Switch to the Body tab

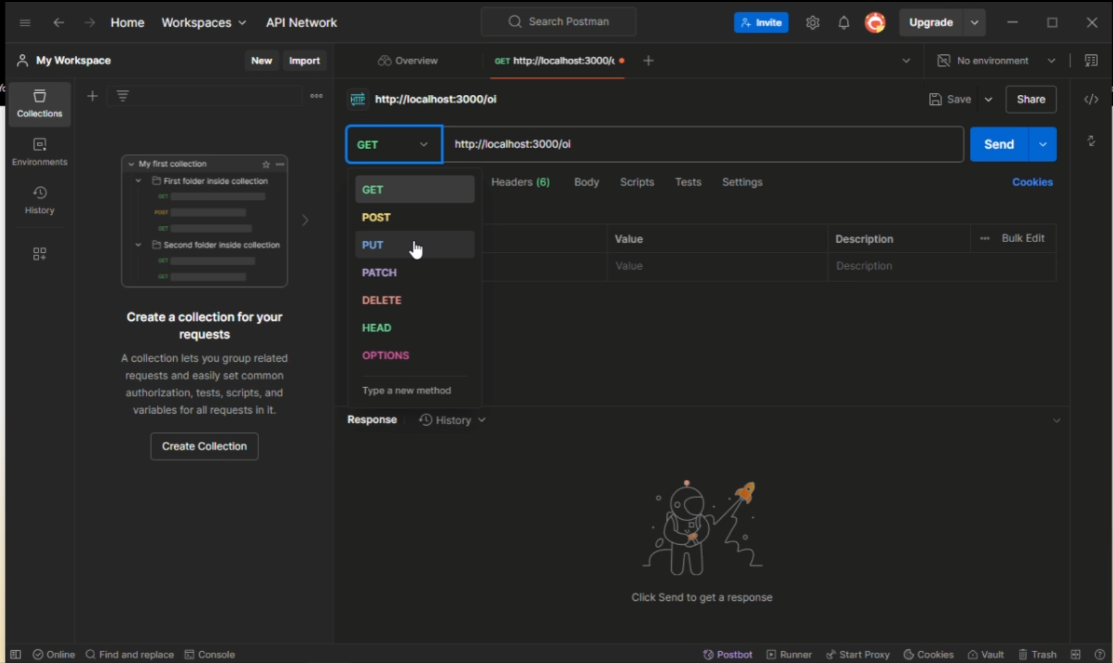point(586,182)
